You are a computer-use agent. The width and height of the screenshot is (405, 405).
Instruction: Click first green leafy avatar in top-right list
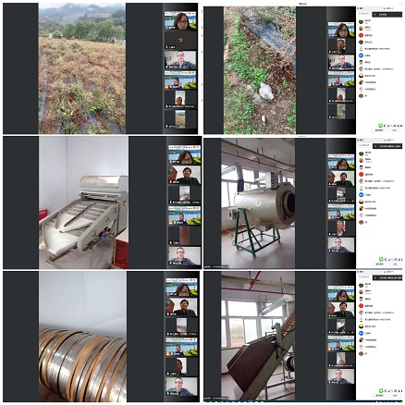(361, 22)
